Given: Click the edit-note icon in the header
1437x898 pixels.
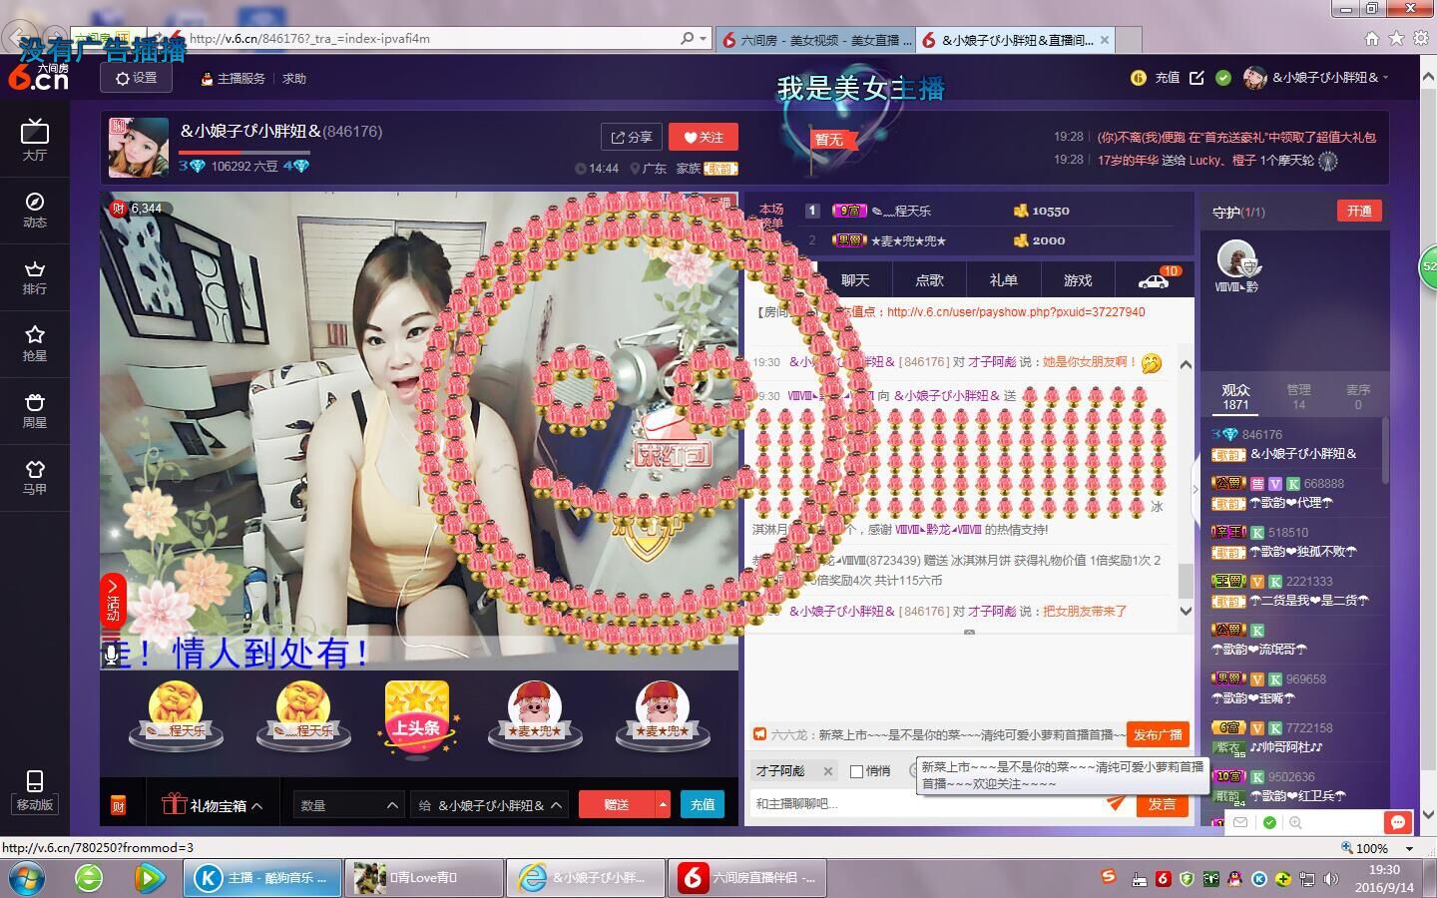Looking at the screenshot, I should coord(1197,78).
